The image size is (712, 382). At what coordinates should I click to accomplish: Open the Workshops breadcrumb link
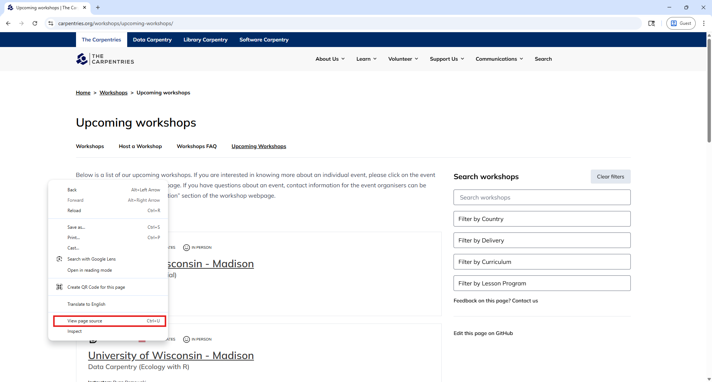[113, 93]
